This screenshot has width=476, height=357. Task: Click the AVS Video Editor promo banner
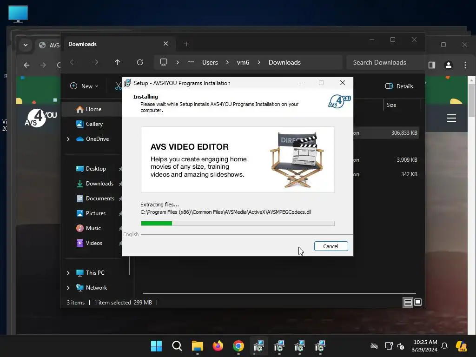(238, 160)
